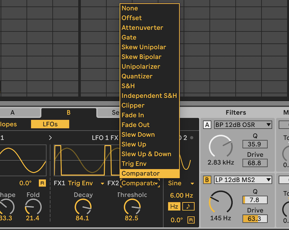Enable retrigger for LFO 2 with the R icon
This screenshot has height=230, width=289.
point(191,220)
